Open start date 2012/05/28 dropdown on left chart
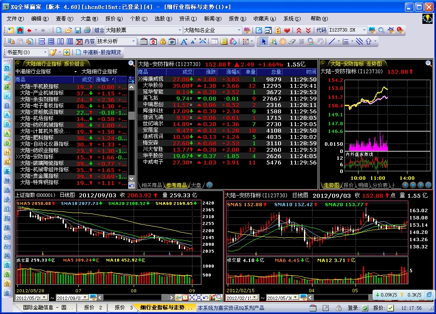This screenshot has width=436, height=314. coord(45,297)
